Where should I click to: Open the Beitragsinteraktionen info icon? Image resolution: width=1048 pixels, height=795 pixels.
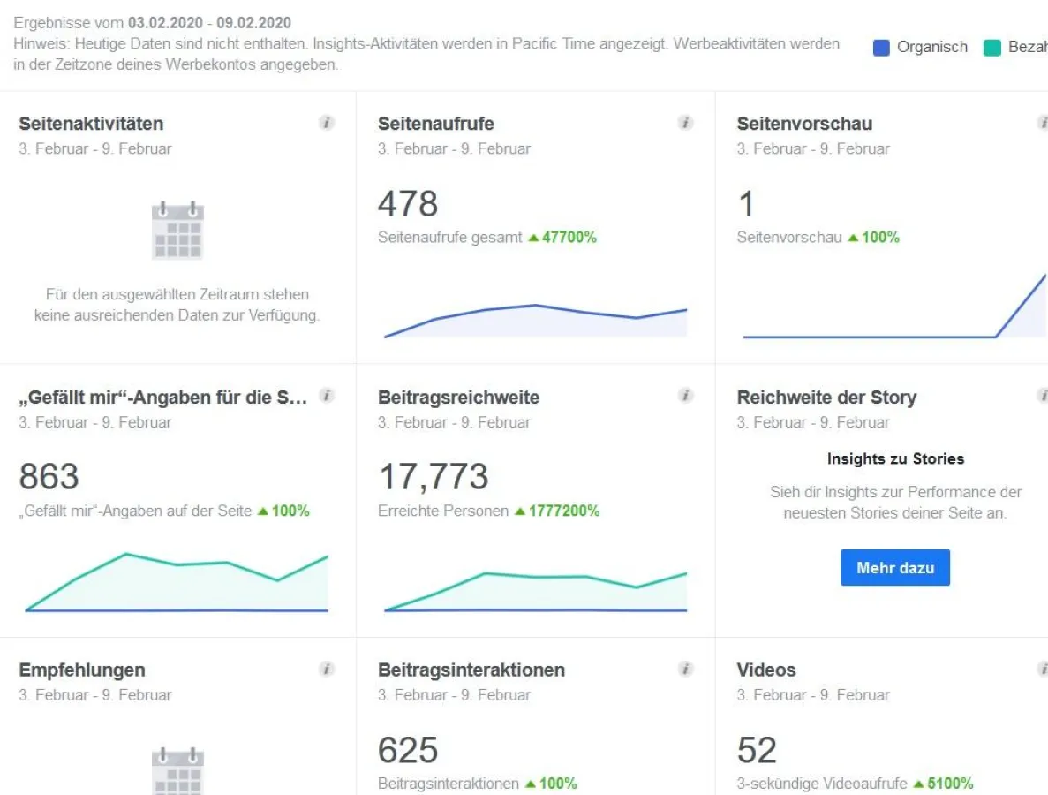[686, 670]
